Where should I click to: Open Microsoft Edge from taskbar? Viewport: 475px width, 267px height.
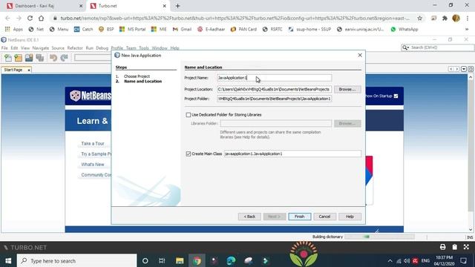pos(231,260)
